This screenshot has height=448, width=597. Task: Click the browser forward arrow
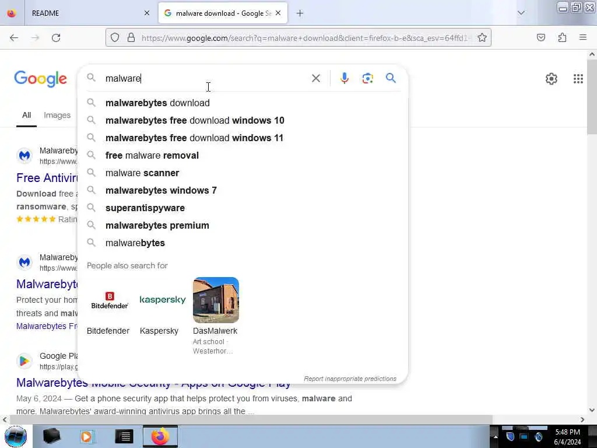pyautogui.click(x=35, y=38)
